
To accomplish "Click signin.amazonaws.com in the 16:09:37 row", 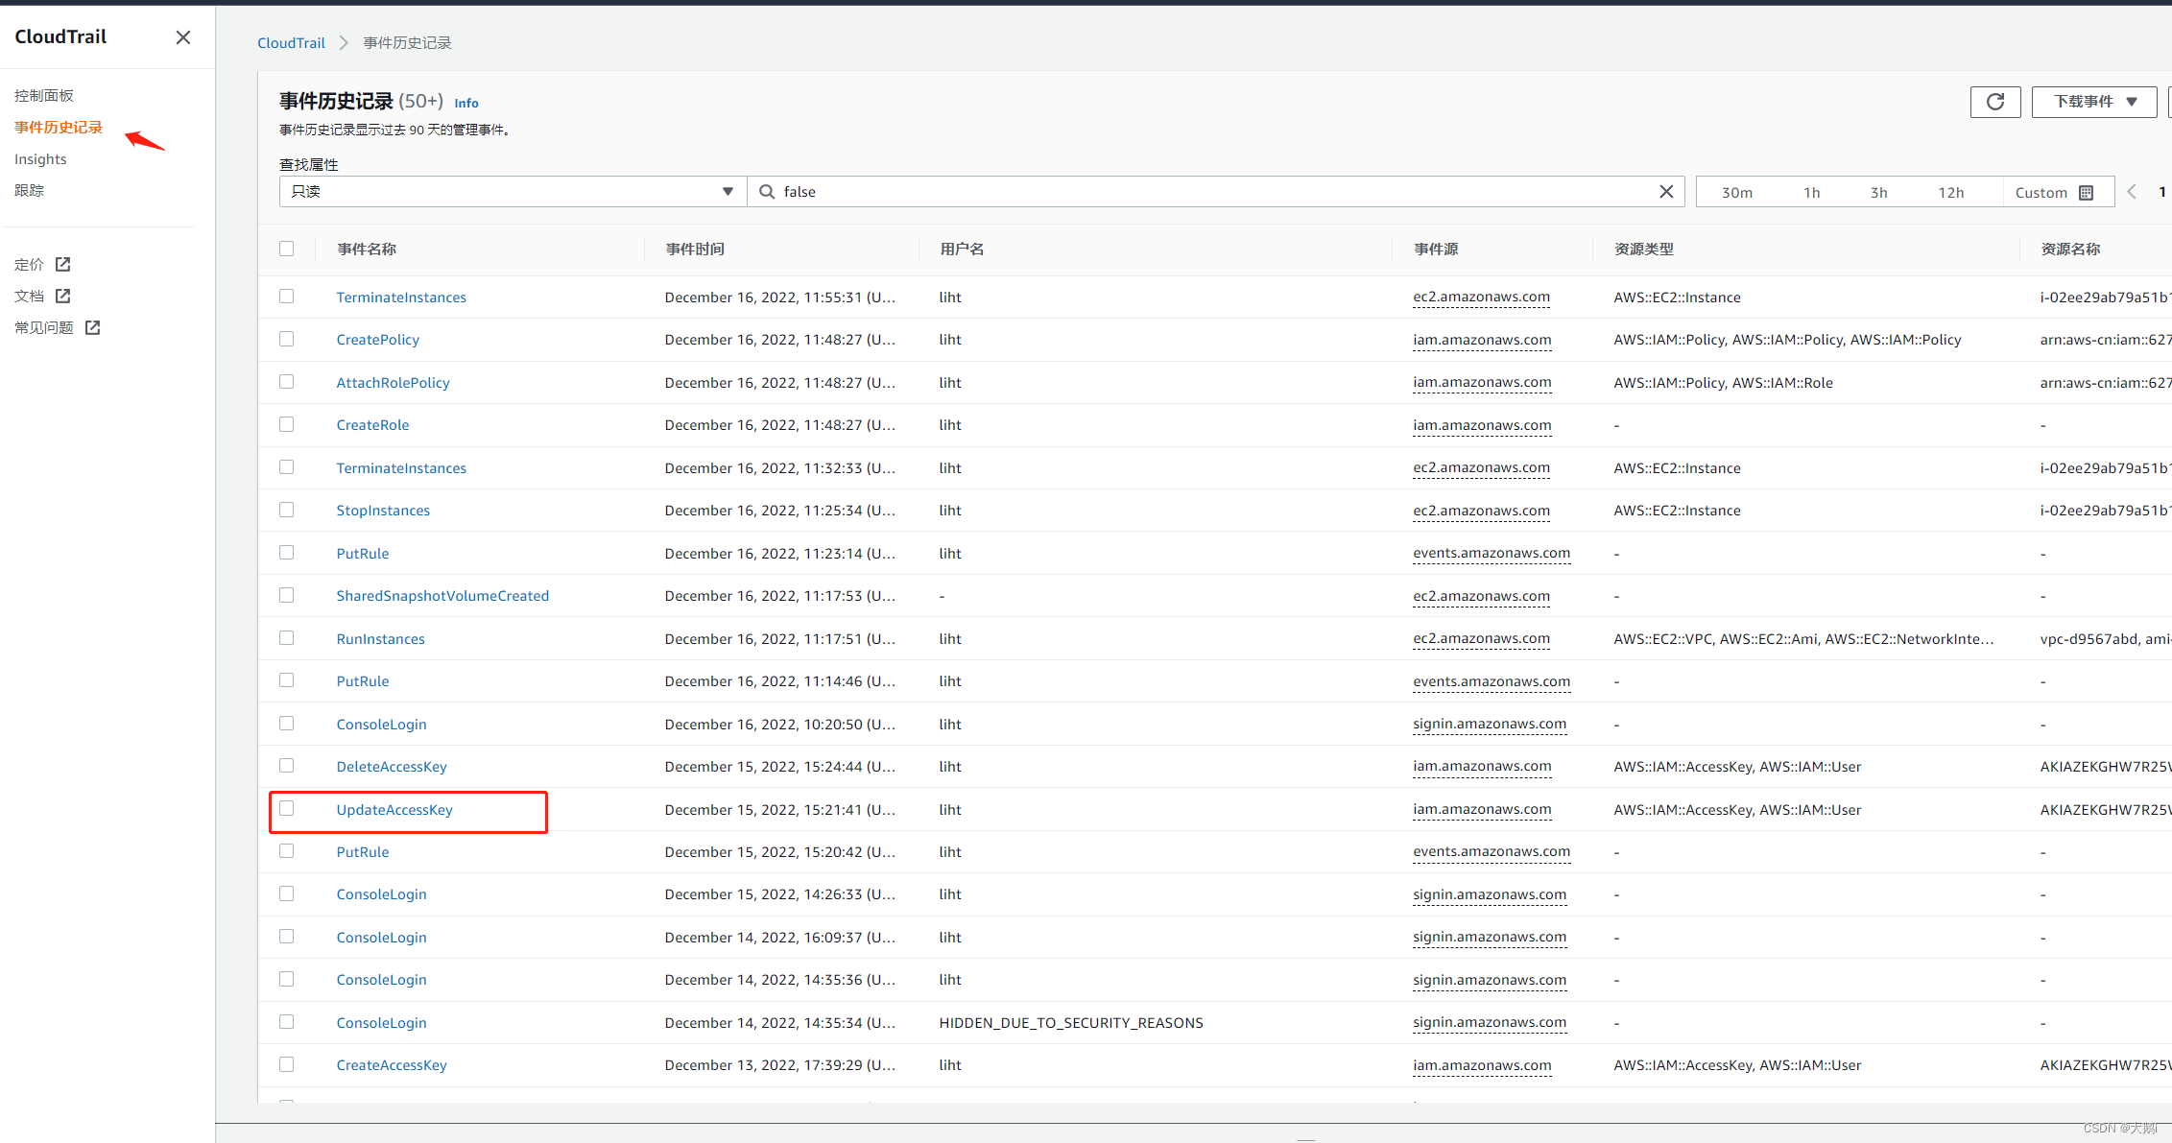I will tap(1490, 938).
